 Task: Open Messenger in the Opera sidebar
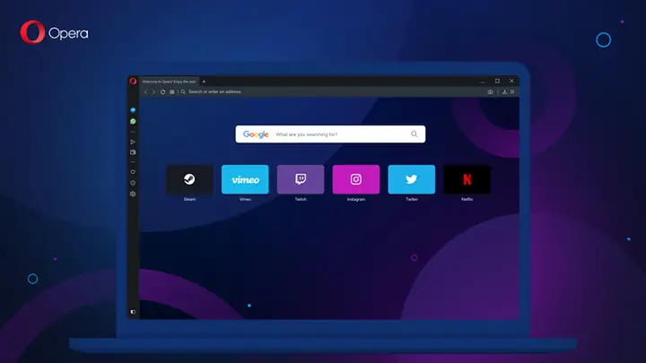point(133,110)
